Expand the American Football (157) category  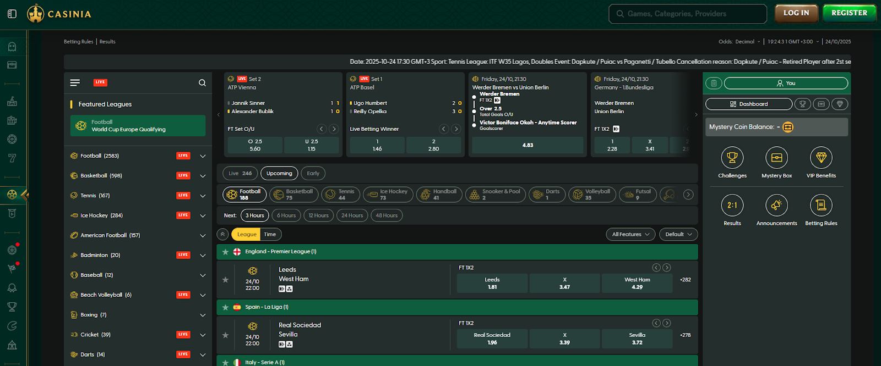point(203,235)
